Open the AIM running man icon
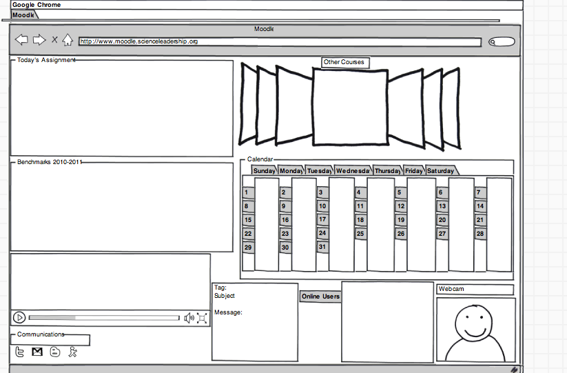This screenshot has width=567, height=373. [x=73, y=352]
